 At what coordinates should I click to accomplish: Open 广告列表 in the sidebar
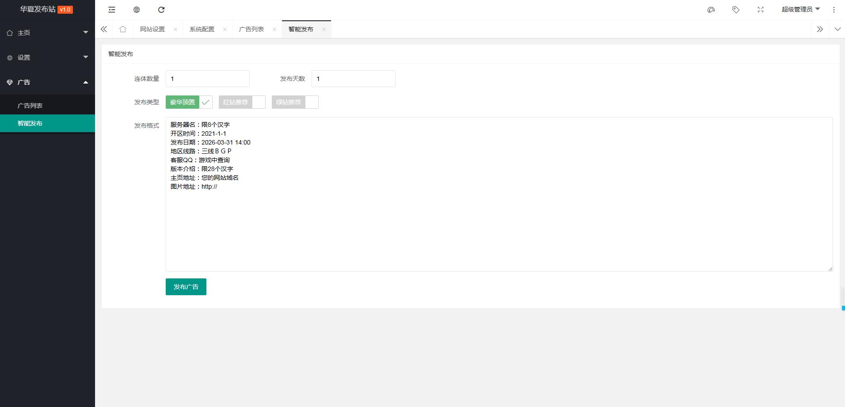click(x=30, y=106)
